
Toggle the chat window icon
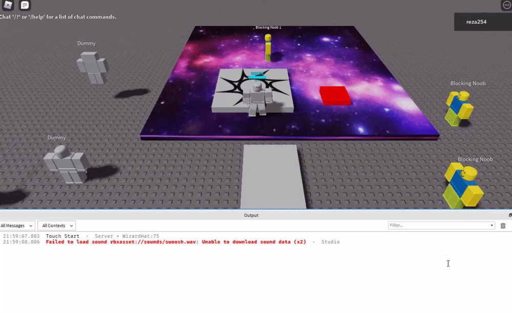click(x=25, y=5)
